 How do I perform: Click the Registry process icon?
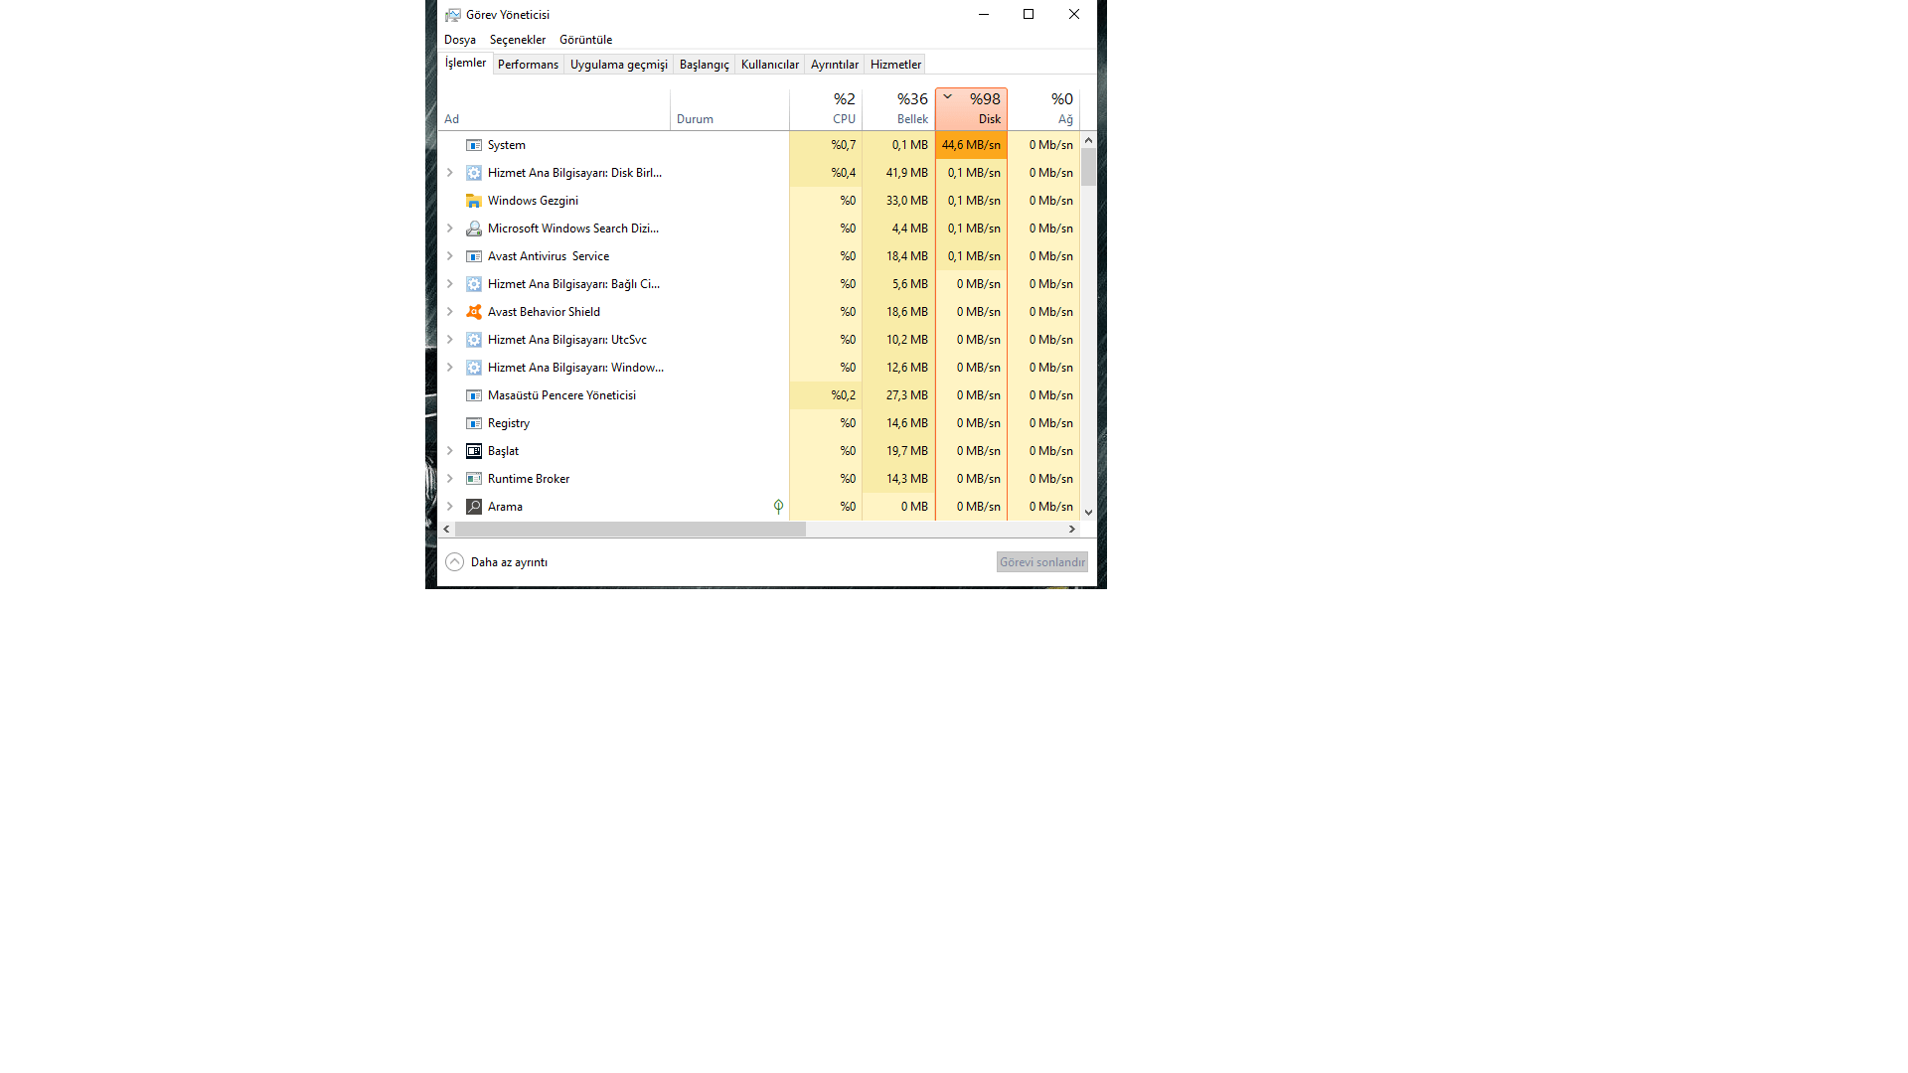tap(474, 423)
